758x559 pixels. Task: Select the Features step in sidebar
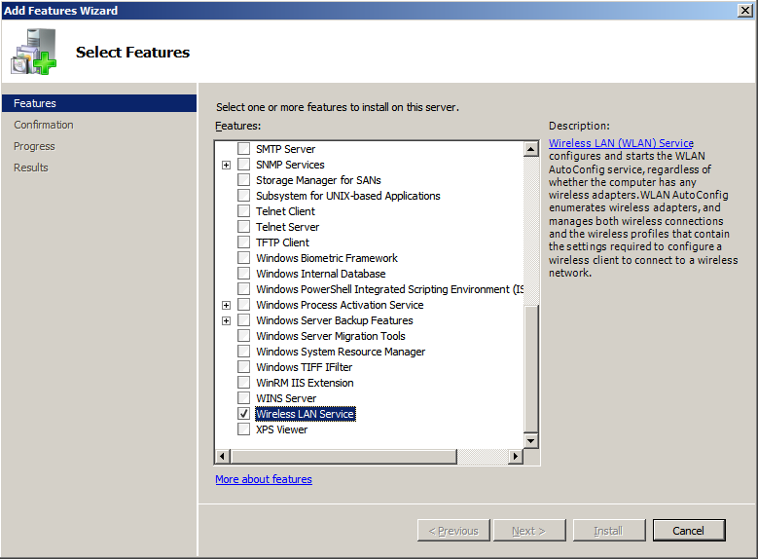35,103
